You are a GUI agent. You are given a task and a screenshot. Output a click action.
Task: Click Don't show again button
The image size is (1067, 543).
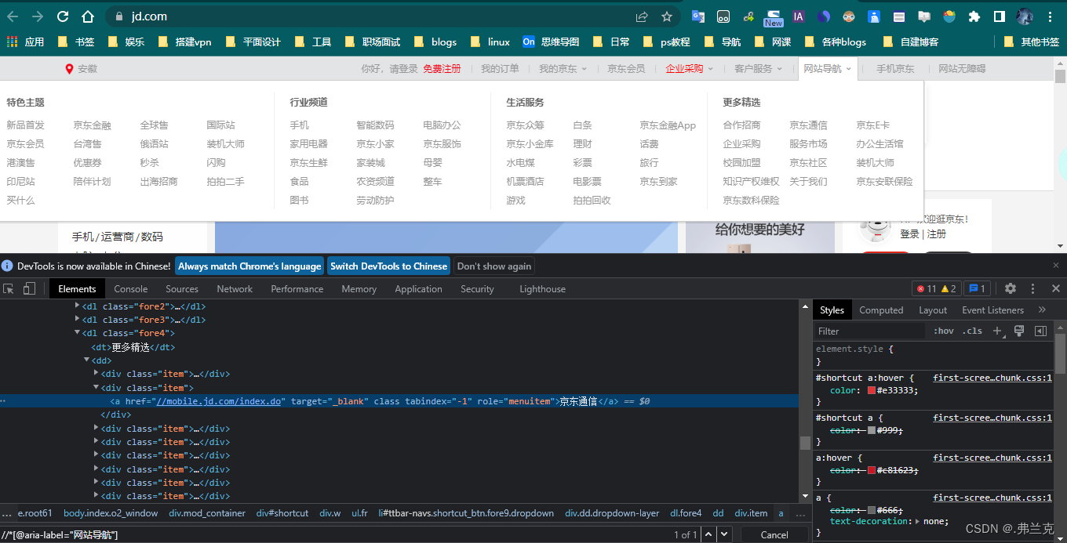[x=494, y=266]
